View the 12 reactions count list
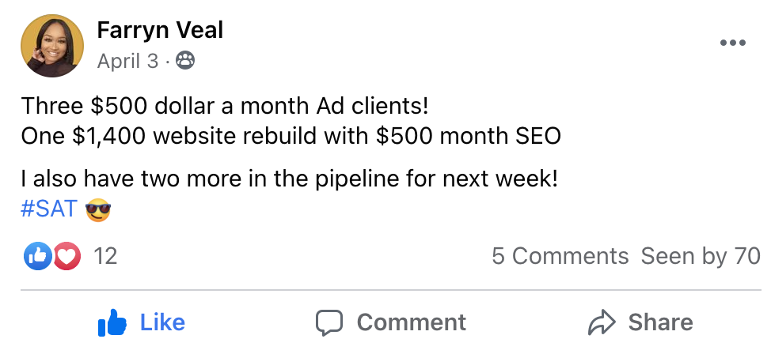The height and width of the screenshot is (354, 771). pos(105,256)
